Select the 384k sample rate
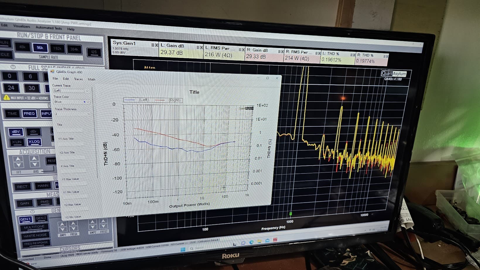This screenshot has height=270, width=480. click(74, 49)
